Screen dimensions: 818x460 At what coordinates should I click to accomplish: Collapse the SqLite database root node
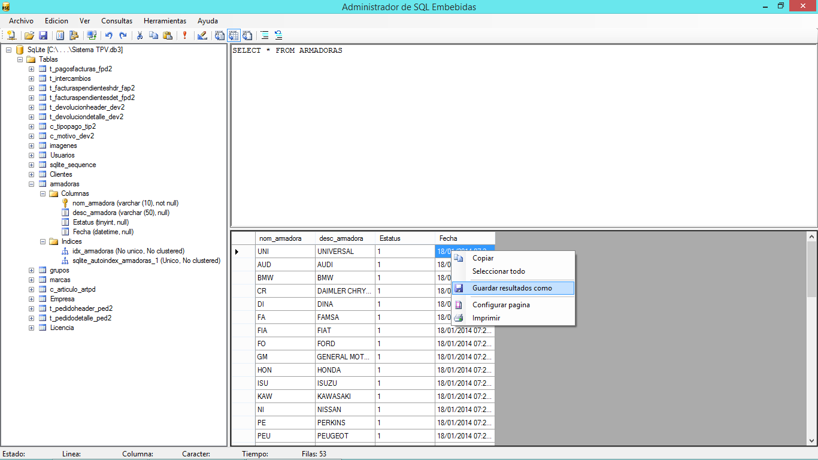8,50
